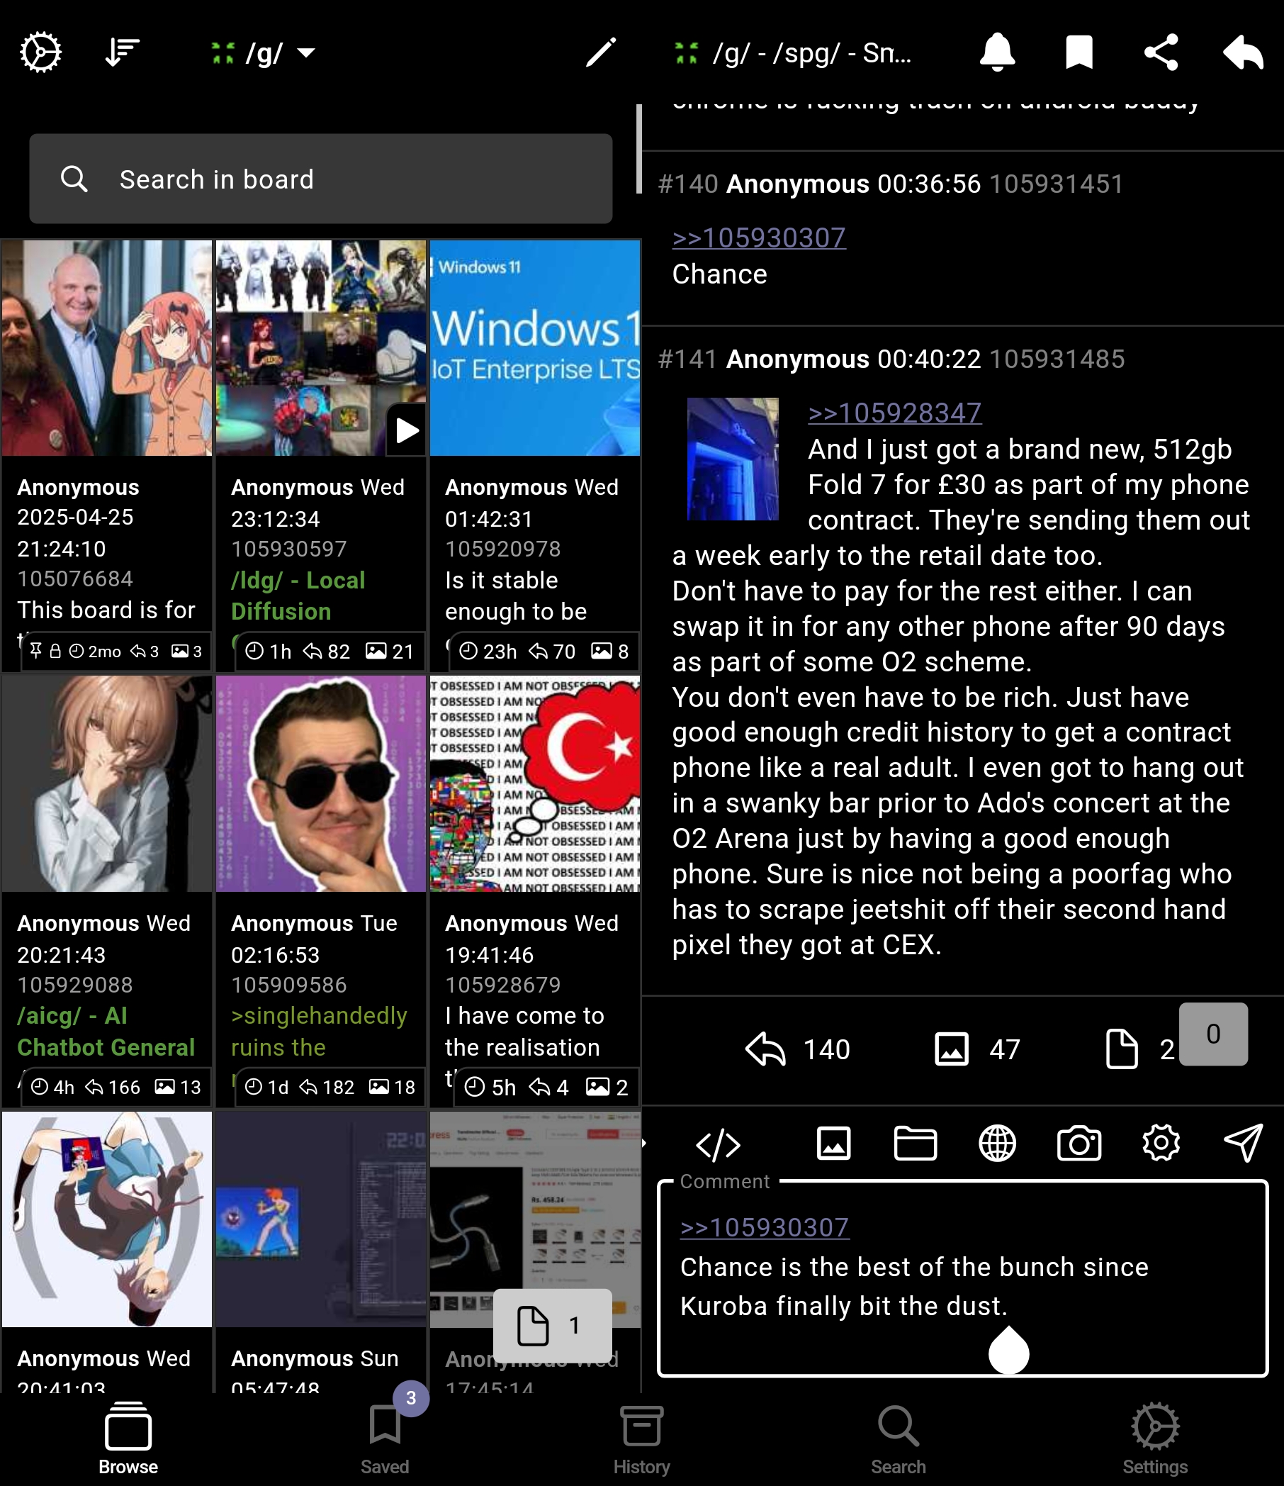1284x1486 pixels.
Task: Expand the reply form side arrow
Action: click(644, 1143)
